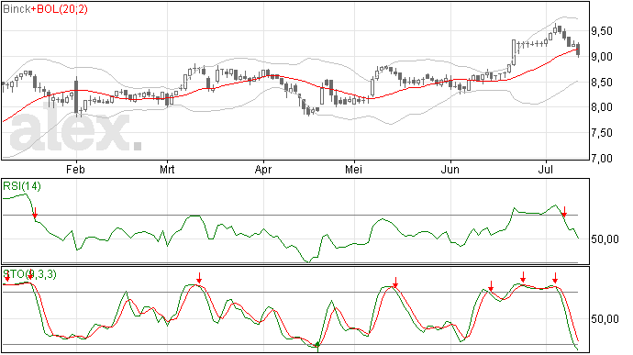Select the Feb month label

[x=75, y=169]
